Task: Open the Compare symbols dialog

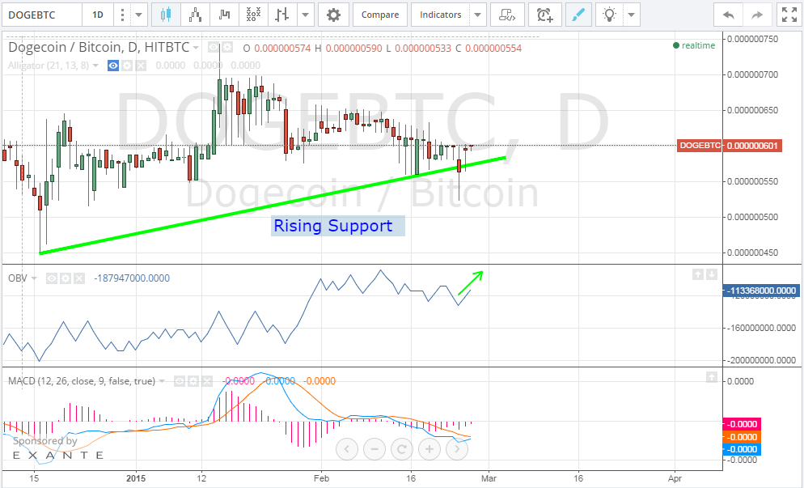Action: pos(380,15)
